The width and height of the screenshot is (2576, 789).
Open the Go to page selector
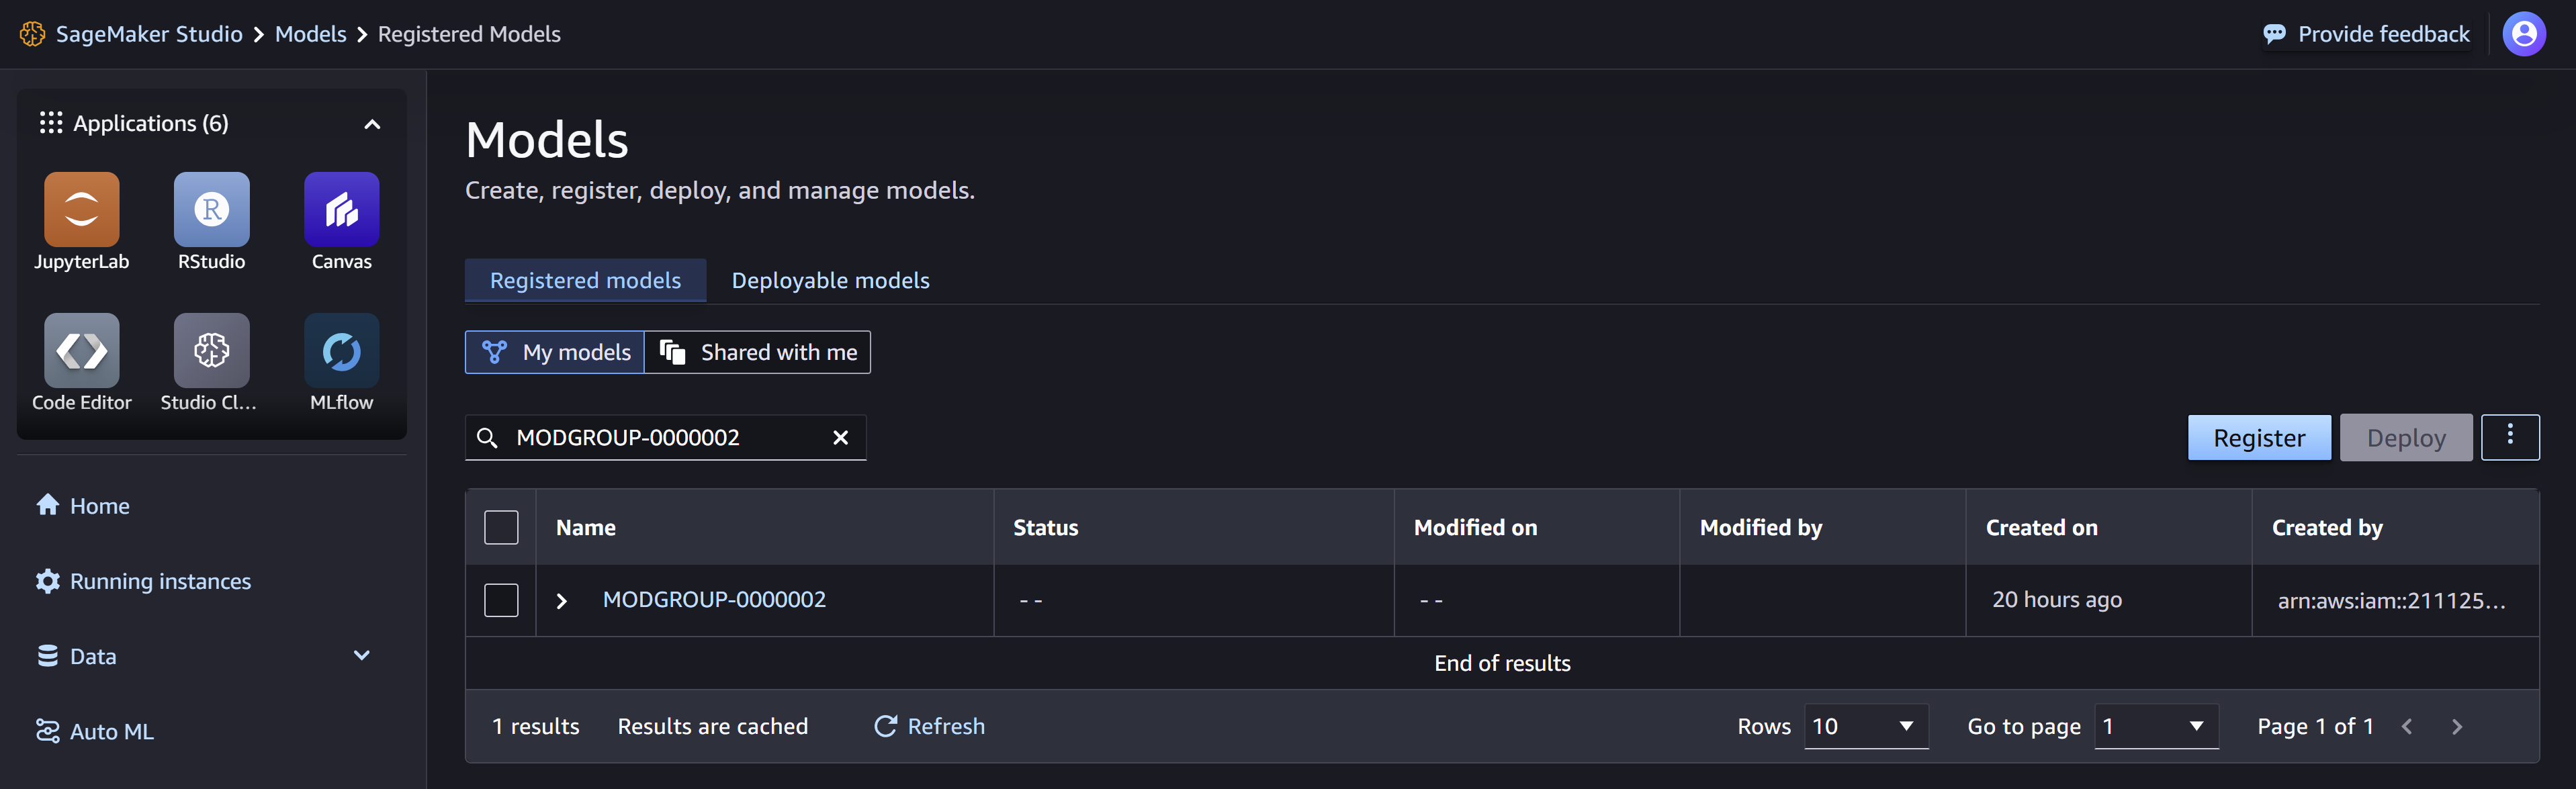(2156, 726)
